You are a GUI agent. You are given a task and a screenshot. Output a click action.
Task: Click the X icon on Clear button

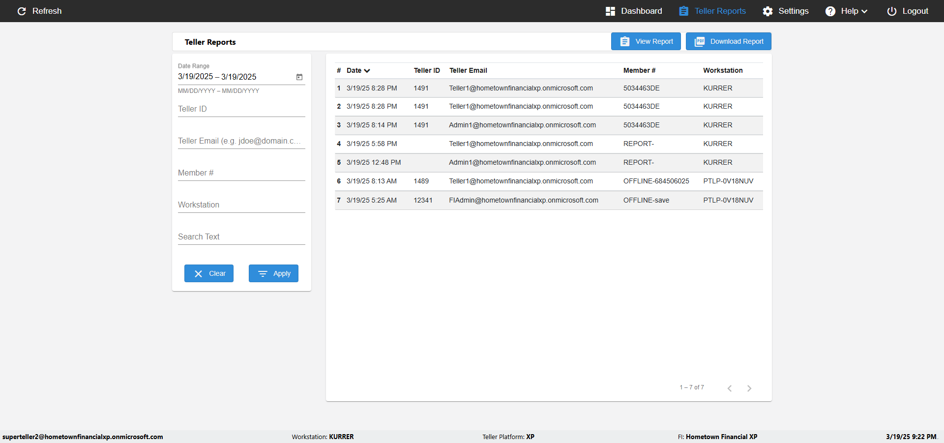pos(198,274)
